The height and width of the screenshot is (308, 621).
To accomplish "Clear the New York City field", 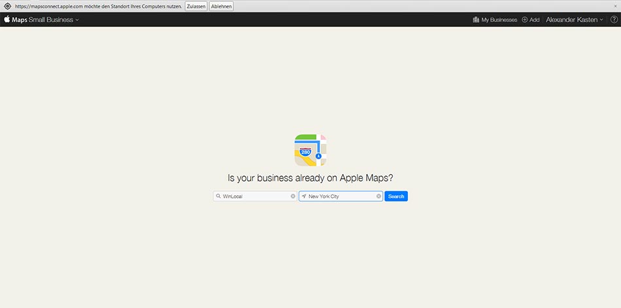I will point(378,196).
